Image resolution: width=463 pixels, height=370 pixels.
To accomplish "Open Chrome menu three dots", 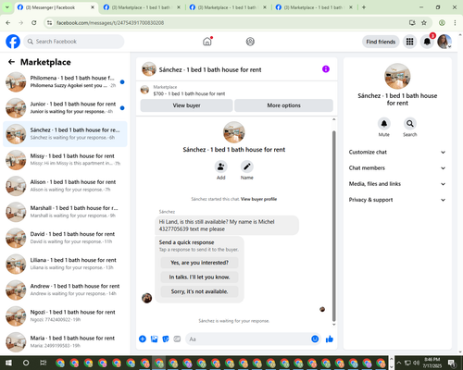I will (x=455, y=22).
